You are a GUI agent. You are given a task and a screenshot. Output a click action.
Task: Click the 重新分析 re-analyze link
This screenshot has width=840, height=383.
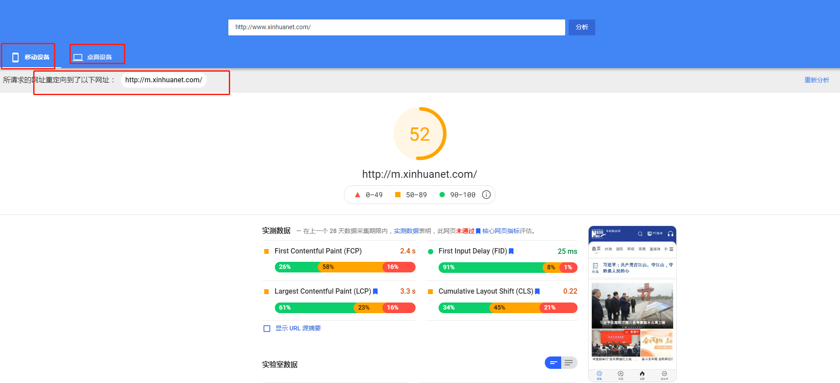817,80
